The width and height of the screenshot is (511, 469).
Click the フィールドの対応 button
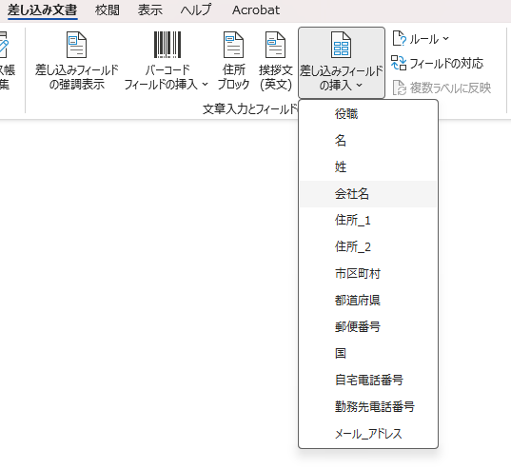438,63
